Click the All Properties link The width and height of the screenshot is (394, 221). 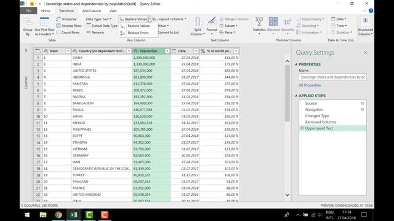(310, 85)
